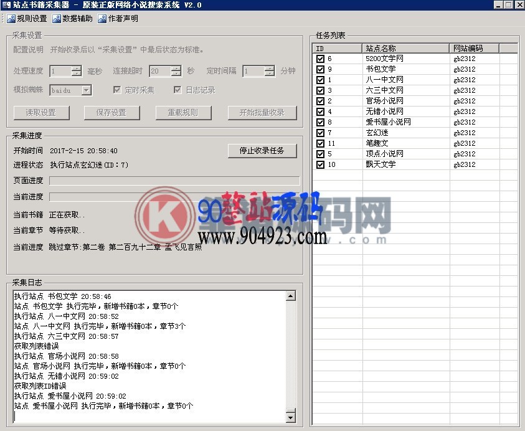Click the start time 2017-2-15 20:58:40
The height and width of the screenshot is (431, 525).
coord(83,151)
